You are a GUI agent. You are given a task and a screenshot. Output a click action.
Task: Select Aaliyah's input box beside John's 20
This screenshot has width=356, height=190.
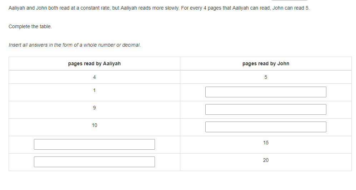(x=94, y=161)
